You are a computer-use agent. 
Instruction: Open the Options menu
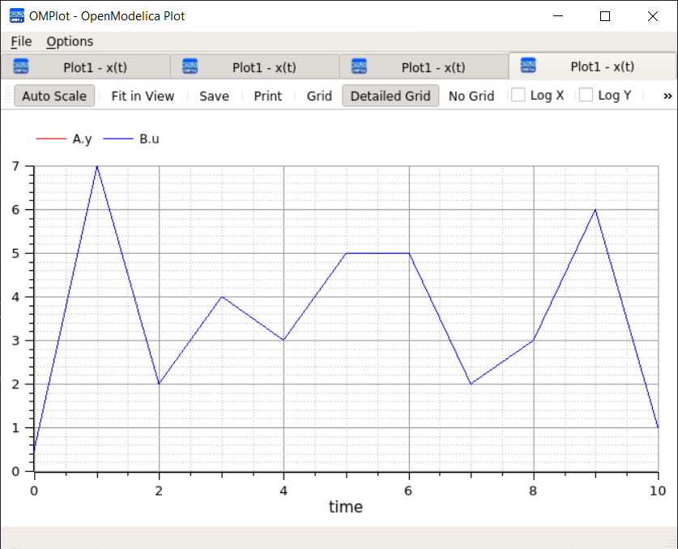click(70, 41)
